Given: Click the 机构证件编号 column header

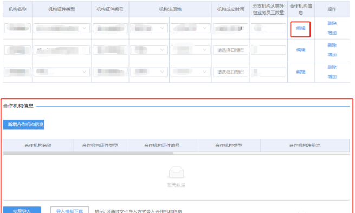Looking at the screenshot, I should (x=110, y=9).
